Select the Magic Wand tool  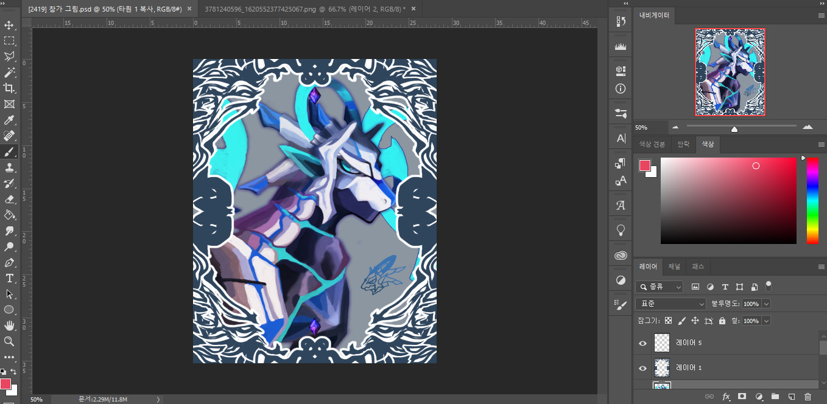pyautogui.click(x=9, y=72)
